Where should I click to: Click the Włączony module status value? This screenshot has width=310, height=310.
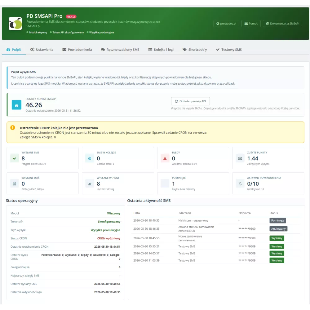[x=114, y=214]
